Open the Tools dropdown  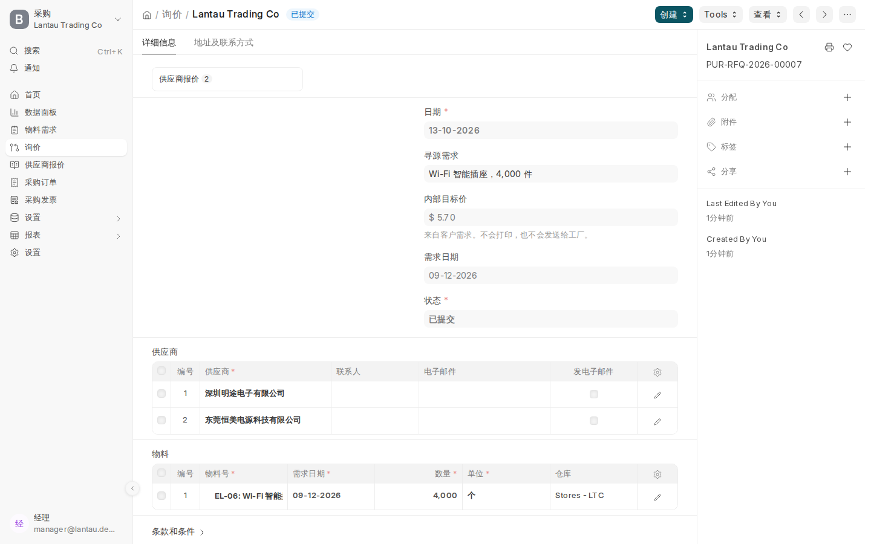(x=721, y=15)
